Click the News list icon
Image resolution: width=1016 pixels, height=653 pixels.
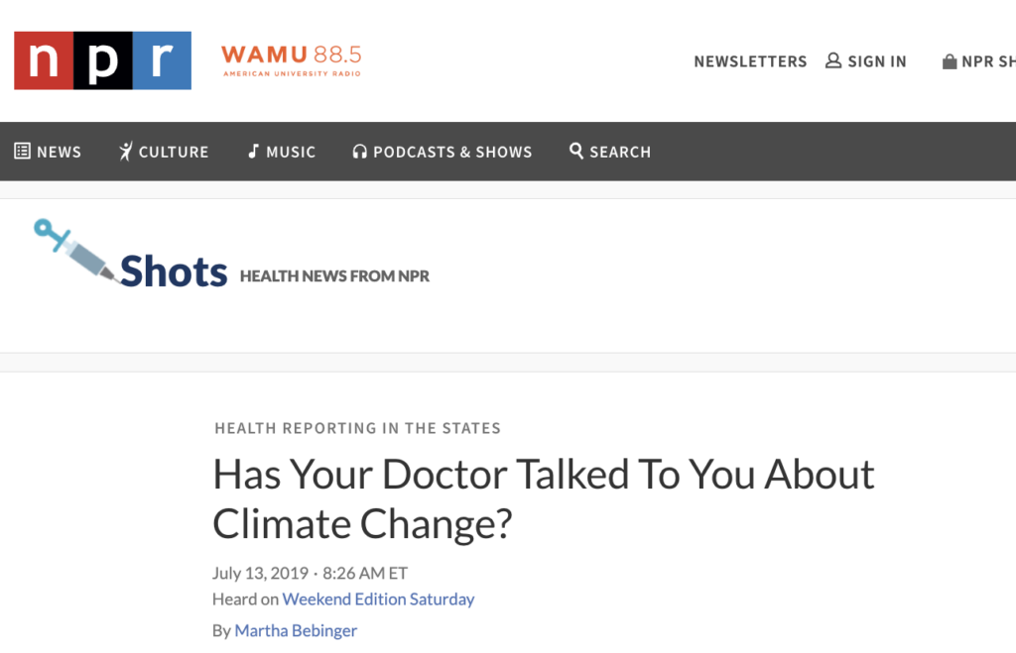(22, 151)
